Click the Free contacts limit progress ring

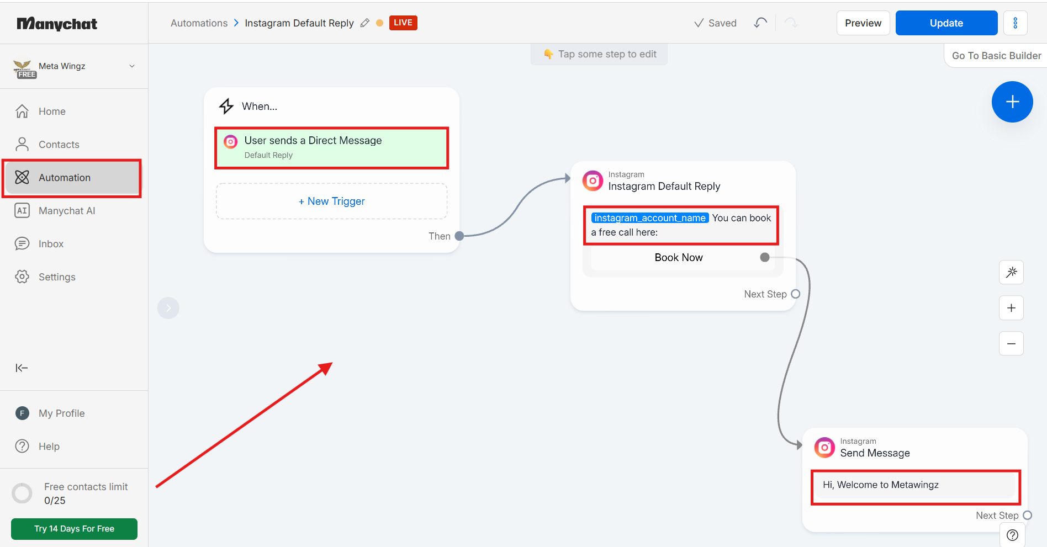(22, 493)
